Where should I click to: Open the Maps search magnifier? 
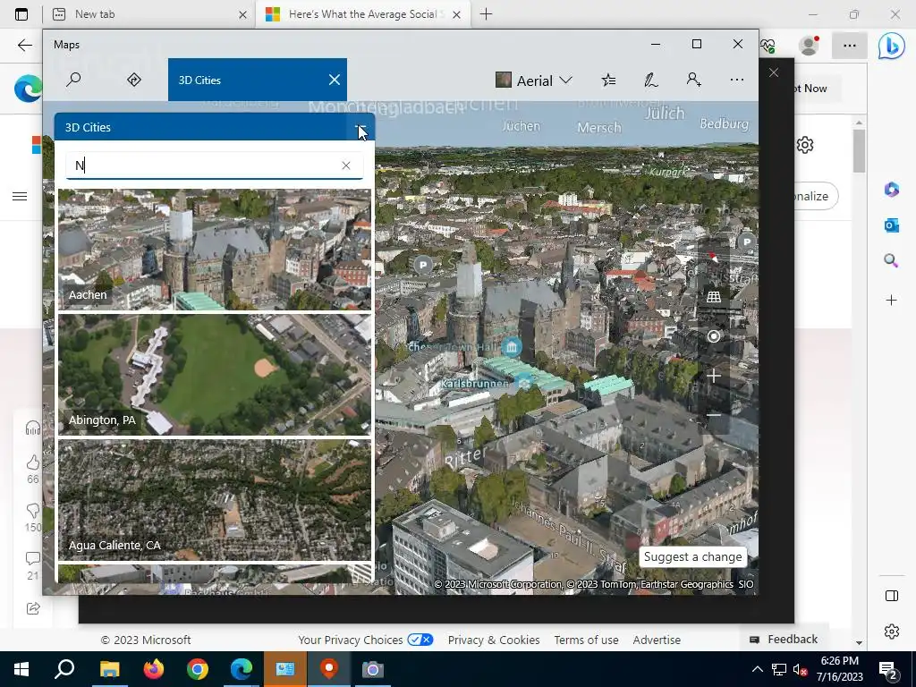pyautogui.click(x=73, y=80)
